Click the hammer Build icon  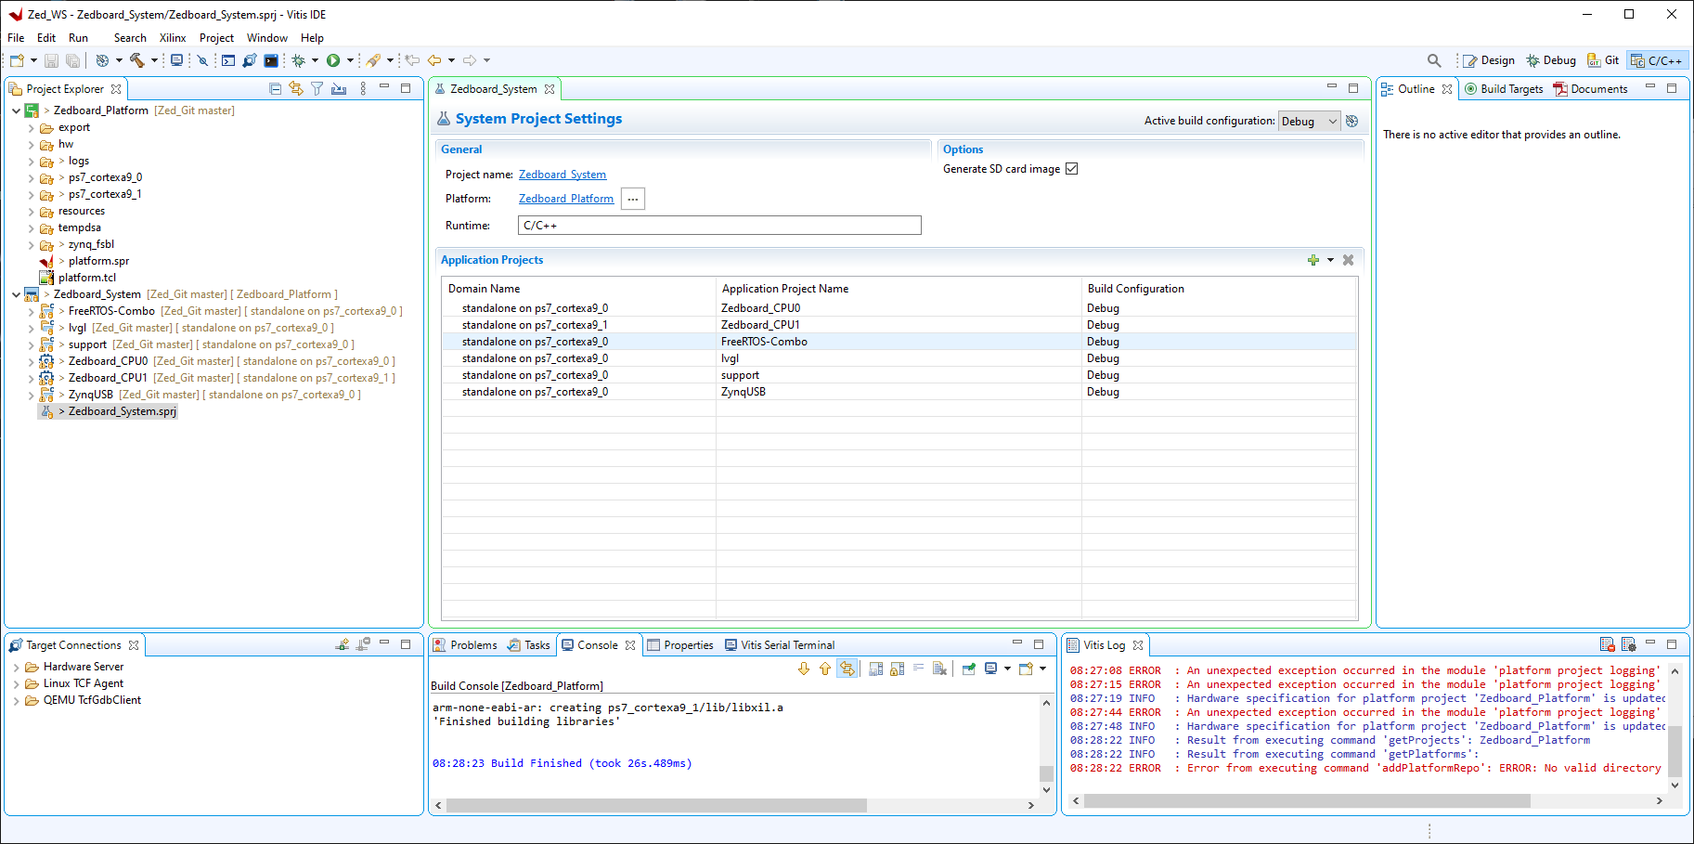[137, 60]
